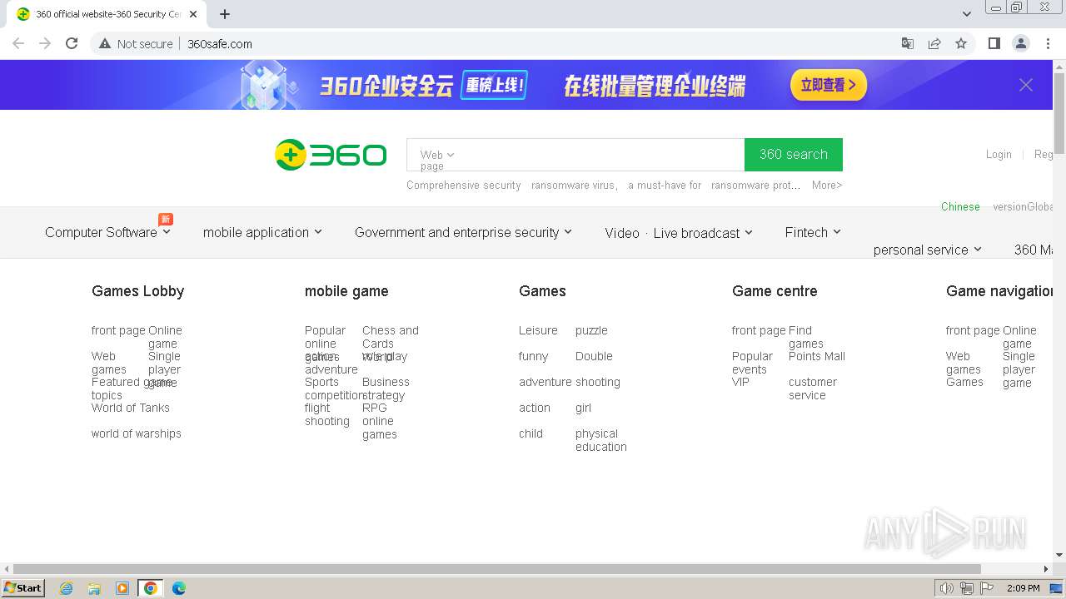Click the horizontal scrollbar right arrow
This screenshot has height=599, width=1066.
coord(1046,569)
